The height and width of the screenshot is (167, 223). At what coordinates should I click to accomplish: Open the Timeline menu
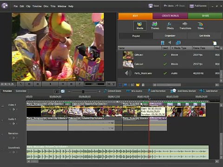click(x=37, y=6)
